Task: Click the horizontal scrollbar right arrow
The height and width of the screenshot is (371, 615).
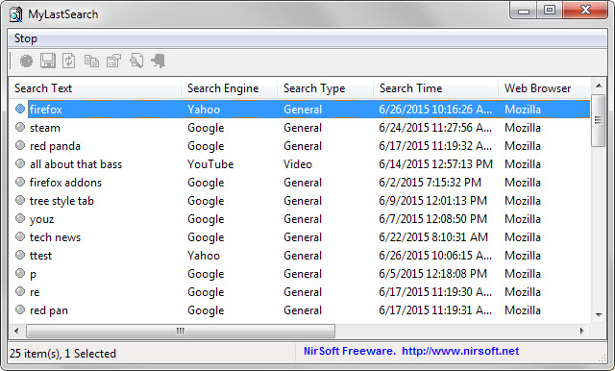Action: [582, 331]
